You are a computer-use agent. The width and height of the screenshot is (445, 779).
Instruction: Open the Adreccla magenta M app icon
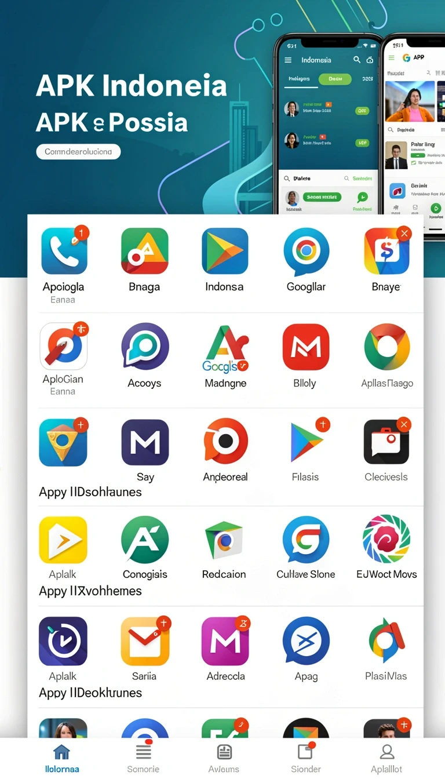click(x=225, y=641)
